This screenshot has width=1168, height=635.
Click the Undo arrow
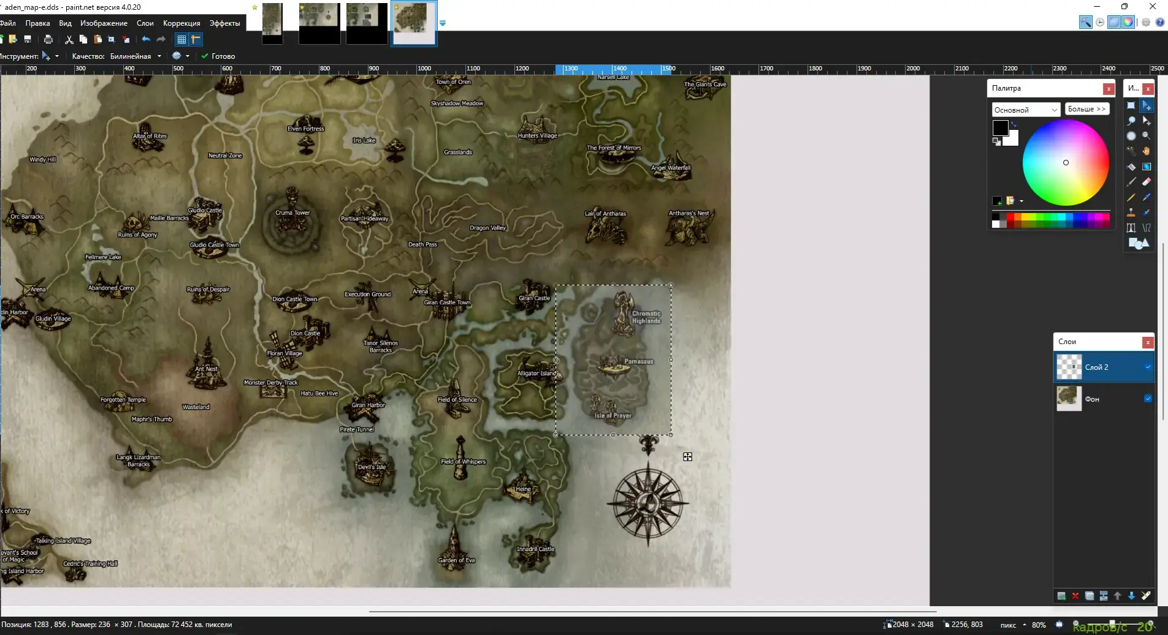[146, 39]
